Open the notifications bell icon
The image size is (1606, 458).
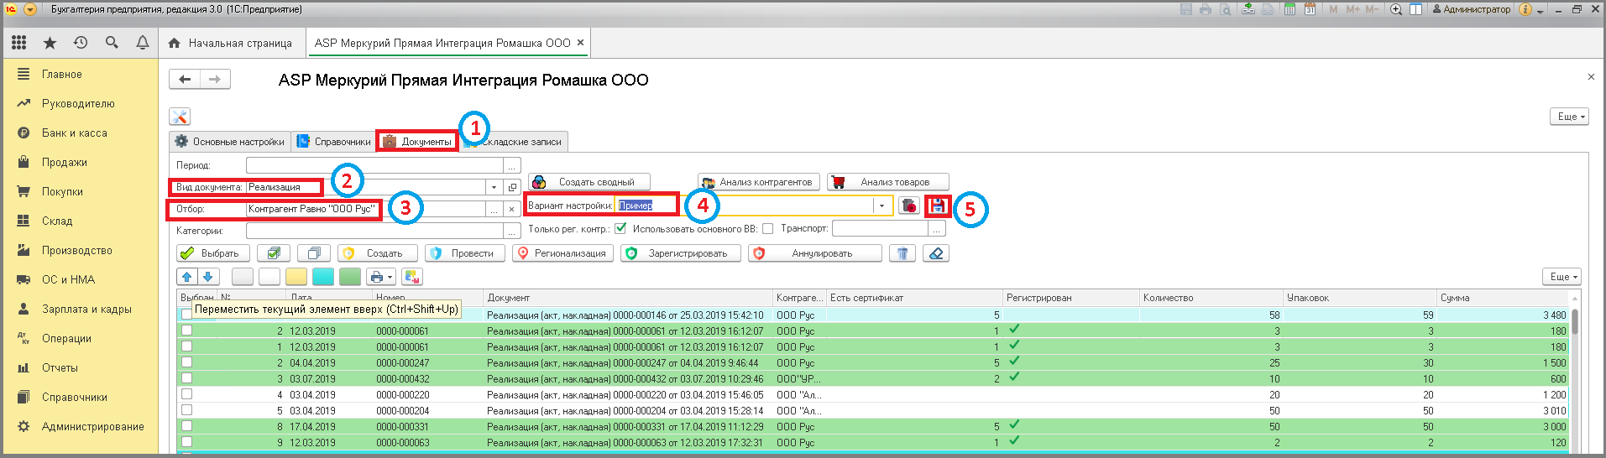(143, 42)
